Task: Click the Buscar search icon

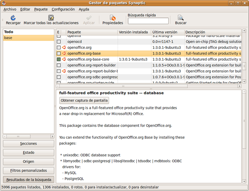Action: [x=181, y=18]
